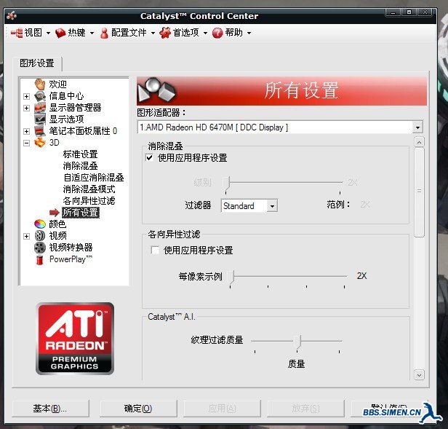Expand the 视频 tree node
This screenshot has width=448, height=429.
tap(27, 236)
